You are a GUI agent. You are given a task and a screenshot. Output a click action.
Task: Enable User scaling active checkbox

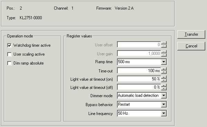coord(9,54)
